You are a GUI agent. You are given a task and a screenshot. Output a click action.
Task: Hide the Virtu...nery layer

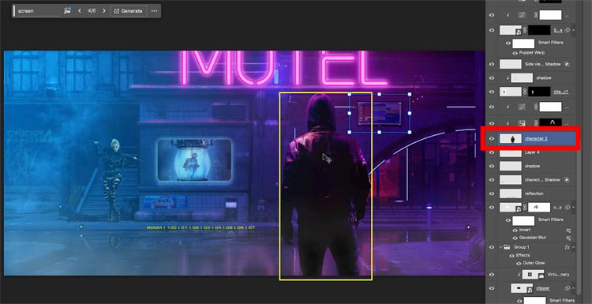click(x=492, y=275)
